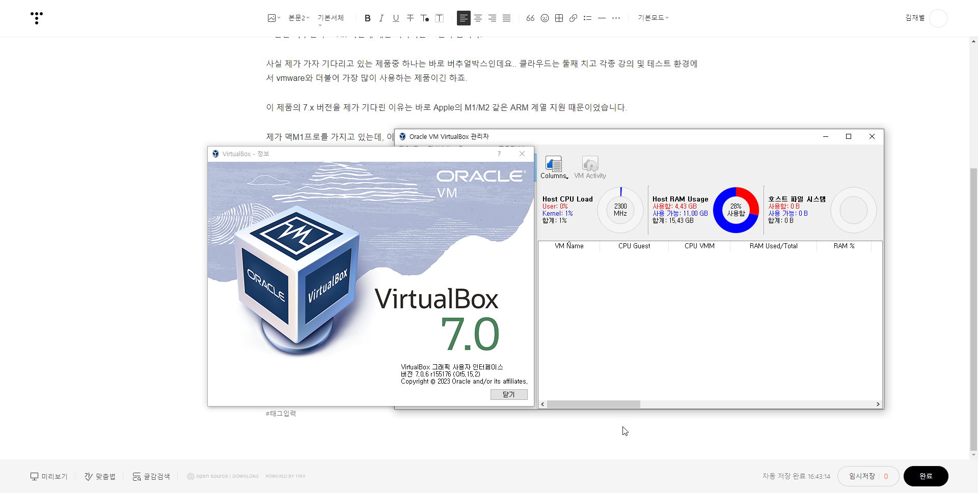Insert a table
978x493 pixels.
pos(559,18)
